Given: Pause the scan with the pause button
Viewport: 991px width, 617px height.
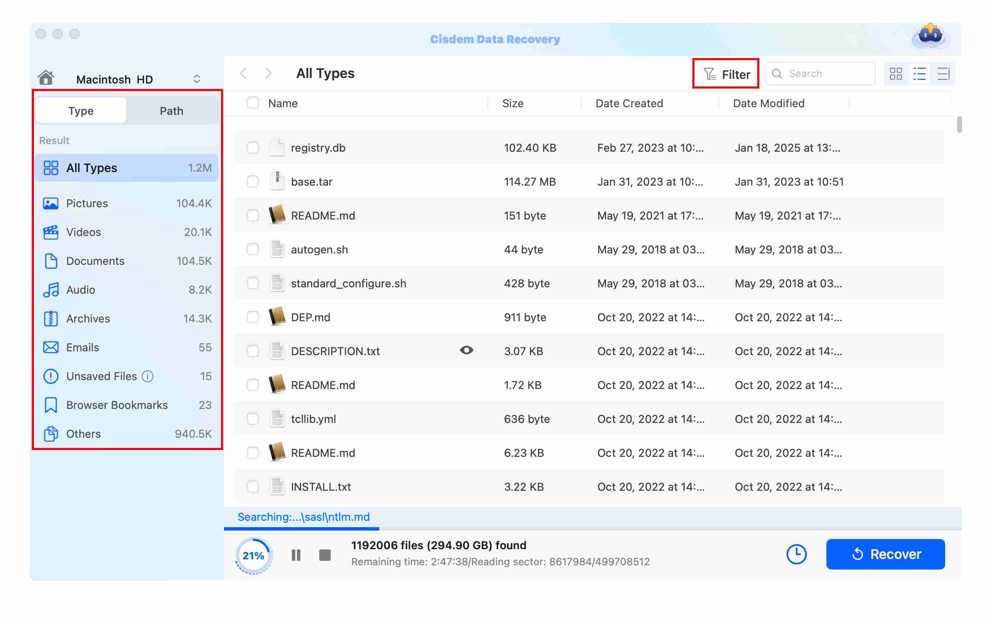Looking at the screenshot, I should point(296,555).
